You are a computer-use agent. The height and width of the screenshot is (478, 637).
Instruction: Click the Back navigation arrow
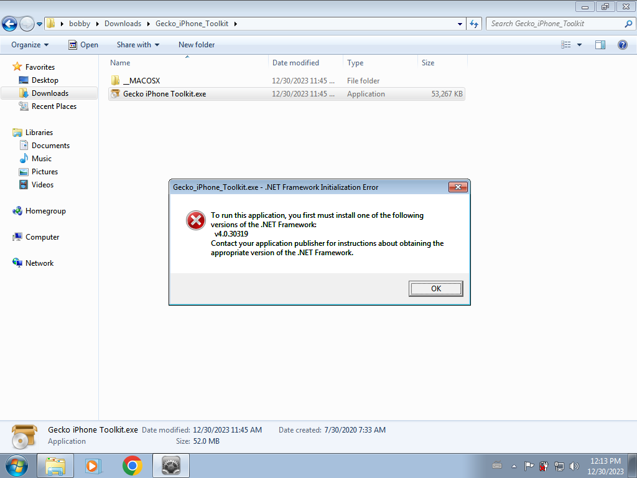[9, 24]
